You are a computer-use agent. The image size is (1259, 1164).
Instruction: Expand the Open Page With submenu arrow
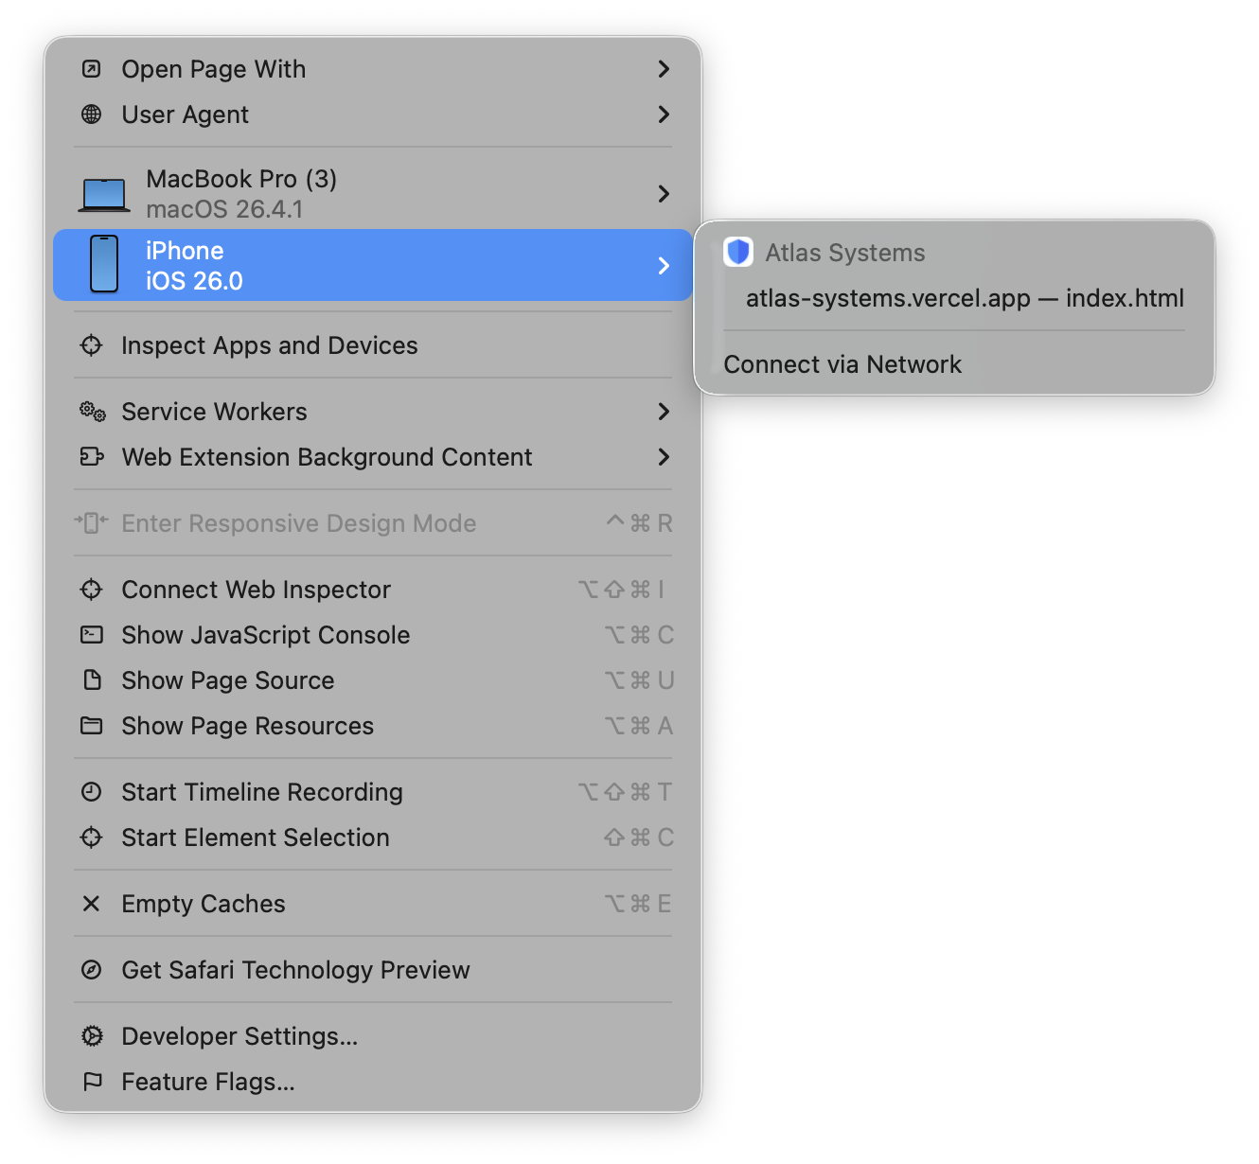[664, 69]
